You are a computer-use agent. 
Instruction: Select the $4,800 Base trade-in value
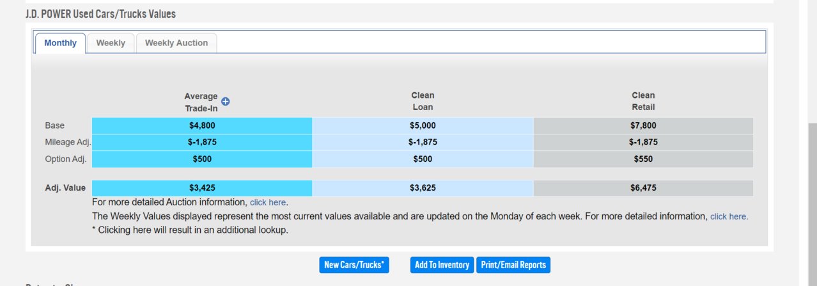point(202,125)
